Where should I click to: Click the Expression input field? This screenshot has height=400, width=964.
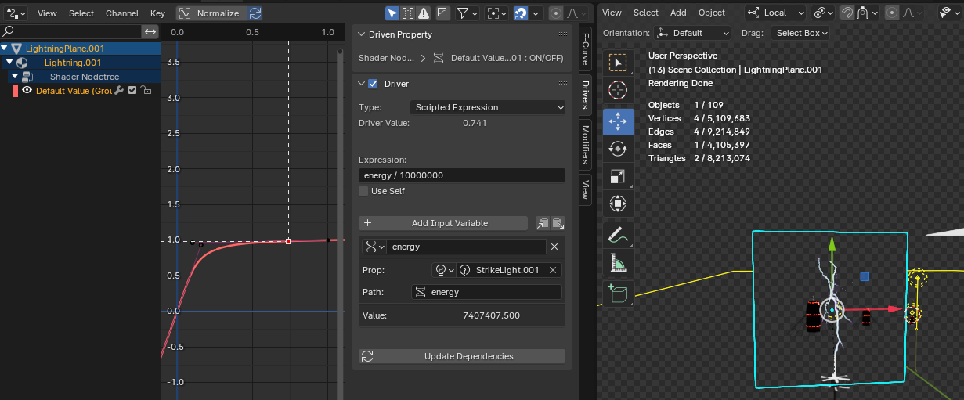[x=462, y=175]
